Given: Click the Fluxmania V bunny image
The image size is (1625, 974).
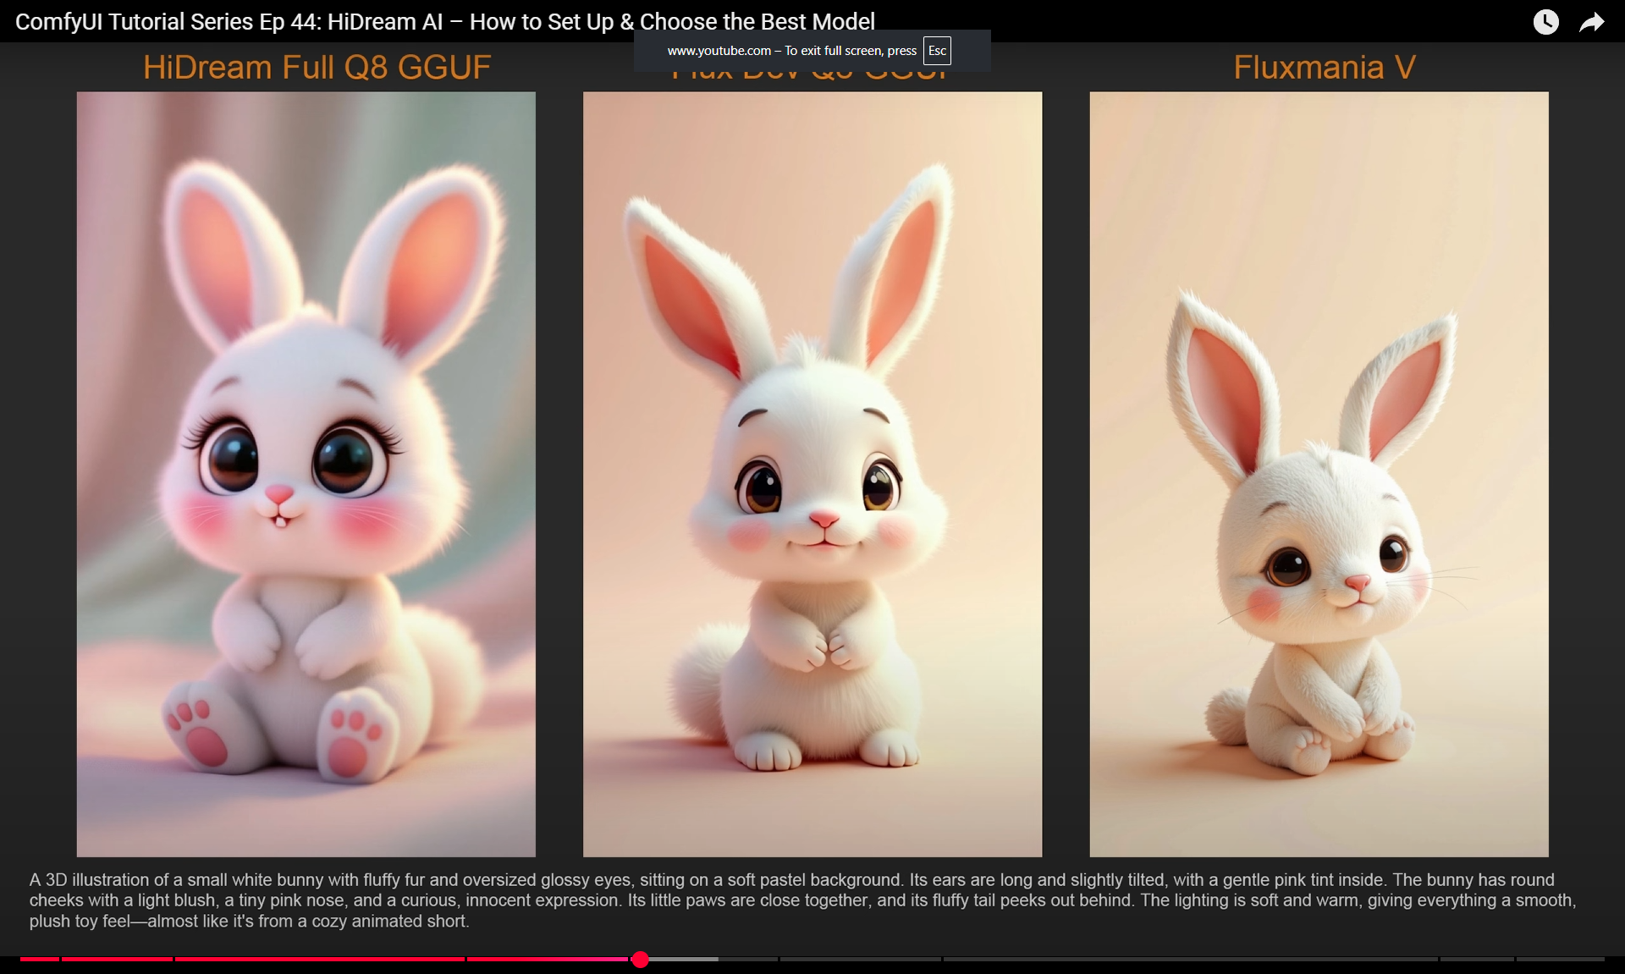Looking at the screenshot, I should [x=1319, y=474].
